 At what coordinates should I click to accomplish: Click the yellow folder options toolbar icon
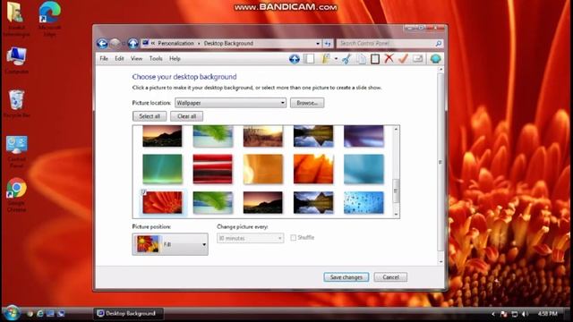[326, 58]
